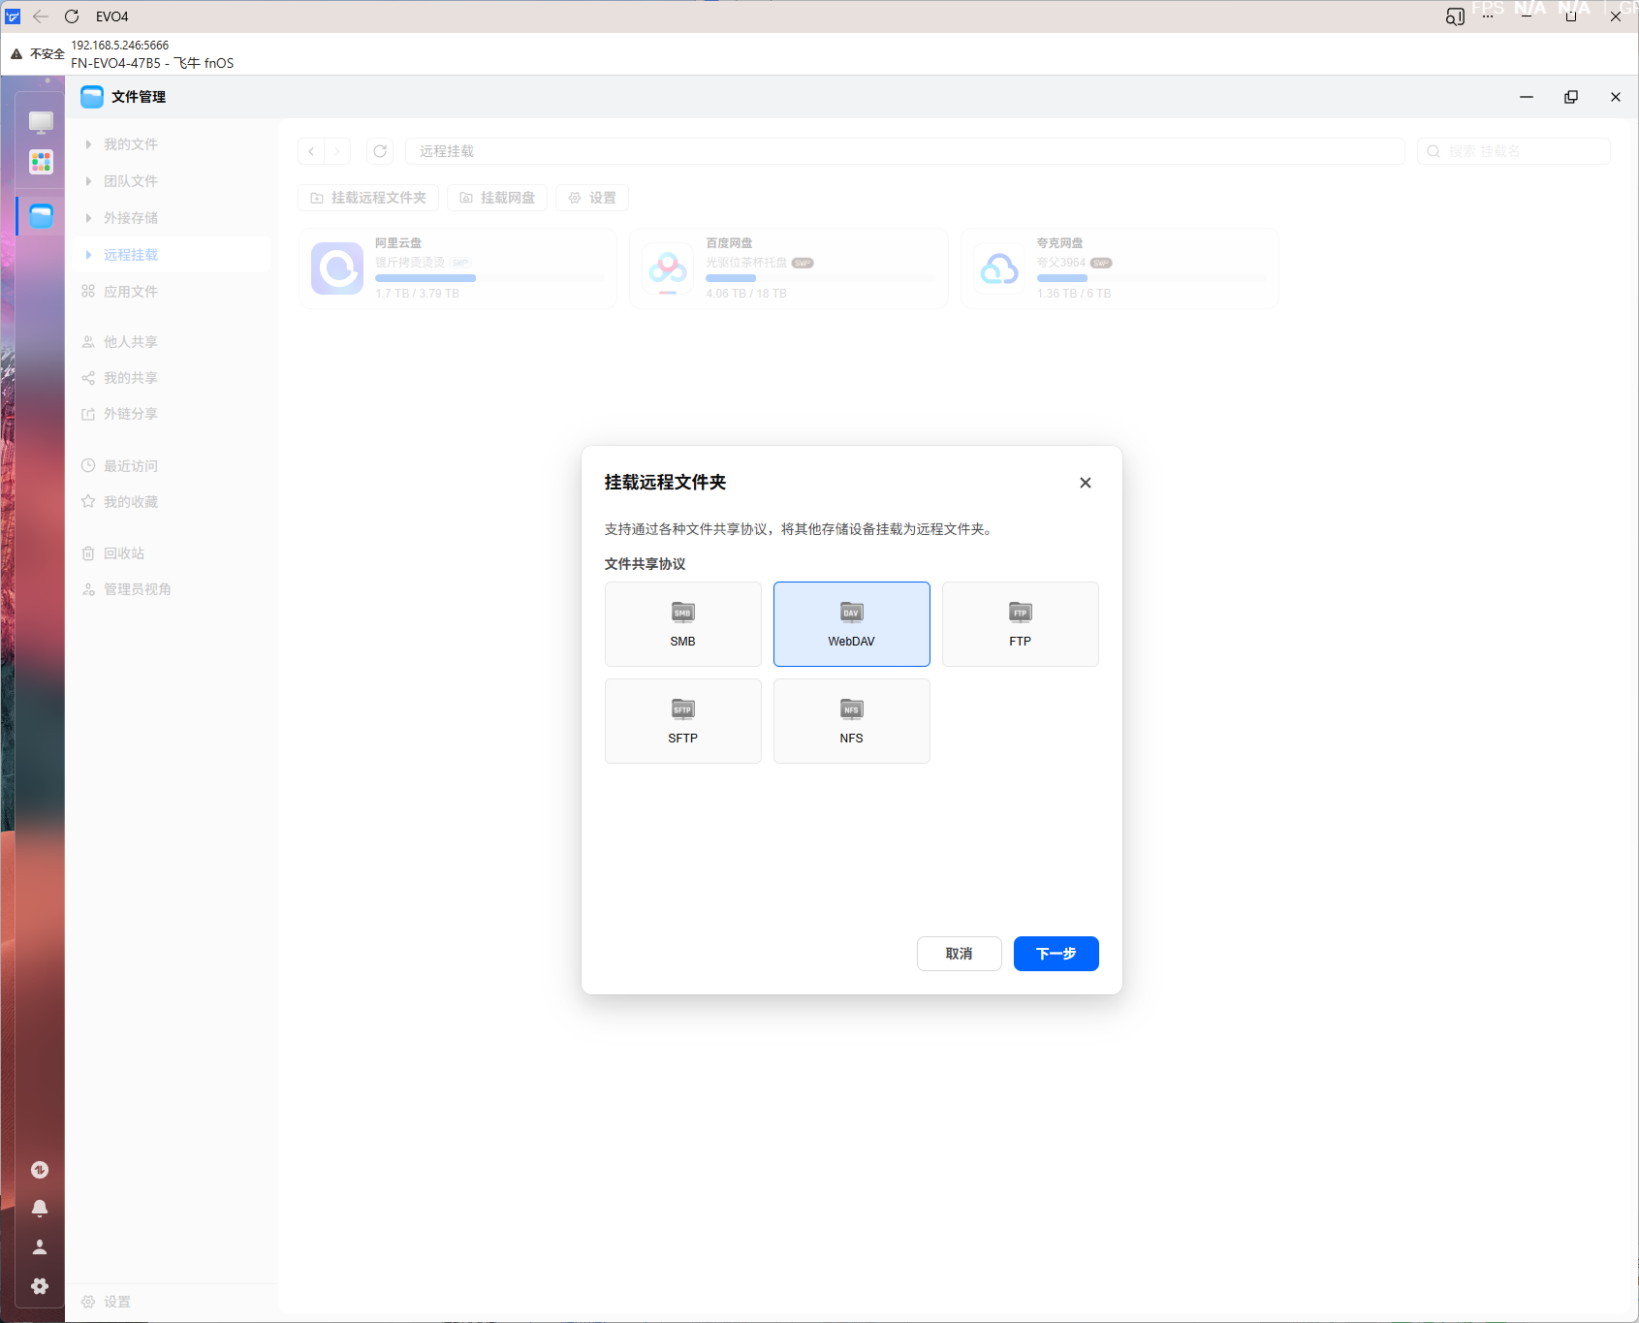This screenshot has width=1639, height=1323.
Task: Minimize the 文件管理 window
Action: pyautogui.click(x=1527, y=97)
